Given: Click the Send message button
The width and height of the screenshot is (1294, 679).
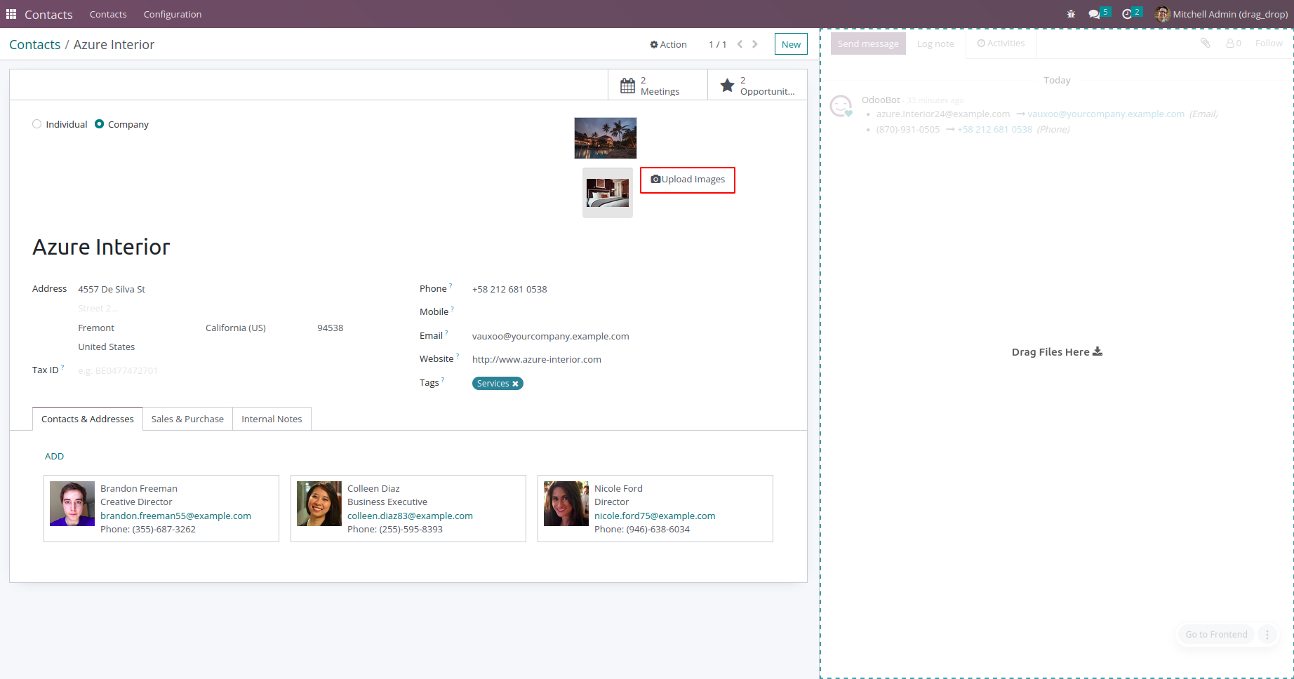Looking at the screenshot, I should (x=868, y=43).
